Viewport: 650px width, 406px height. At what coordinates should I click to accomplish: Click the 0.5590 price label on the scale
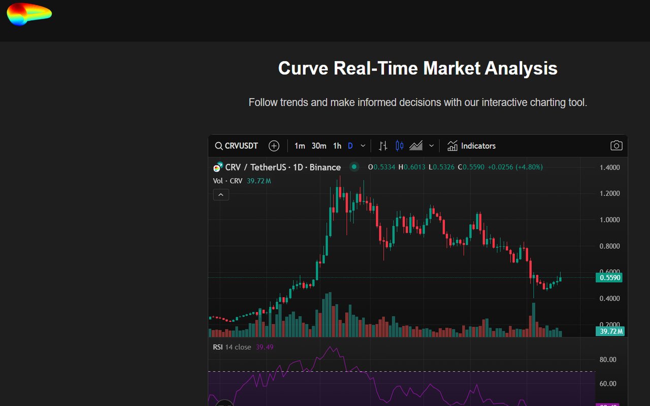coord(609,278)
